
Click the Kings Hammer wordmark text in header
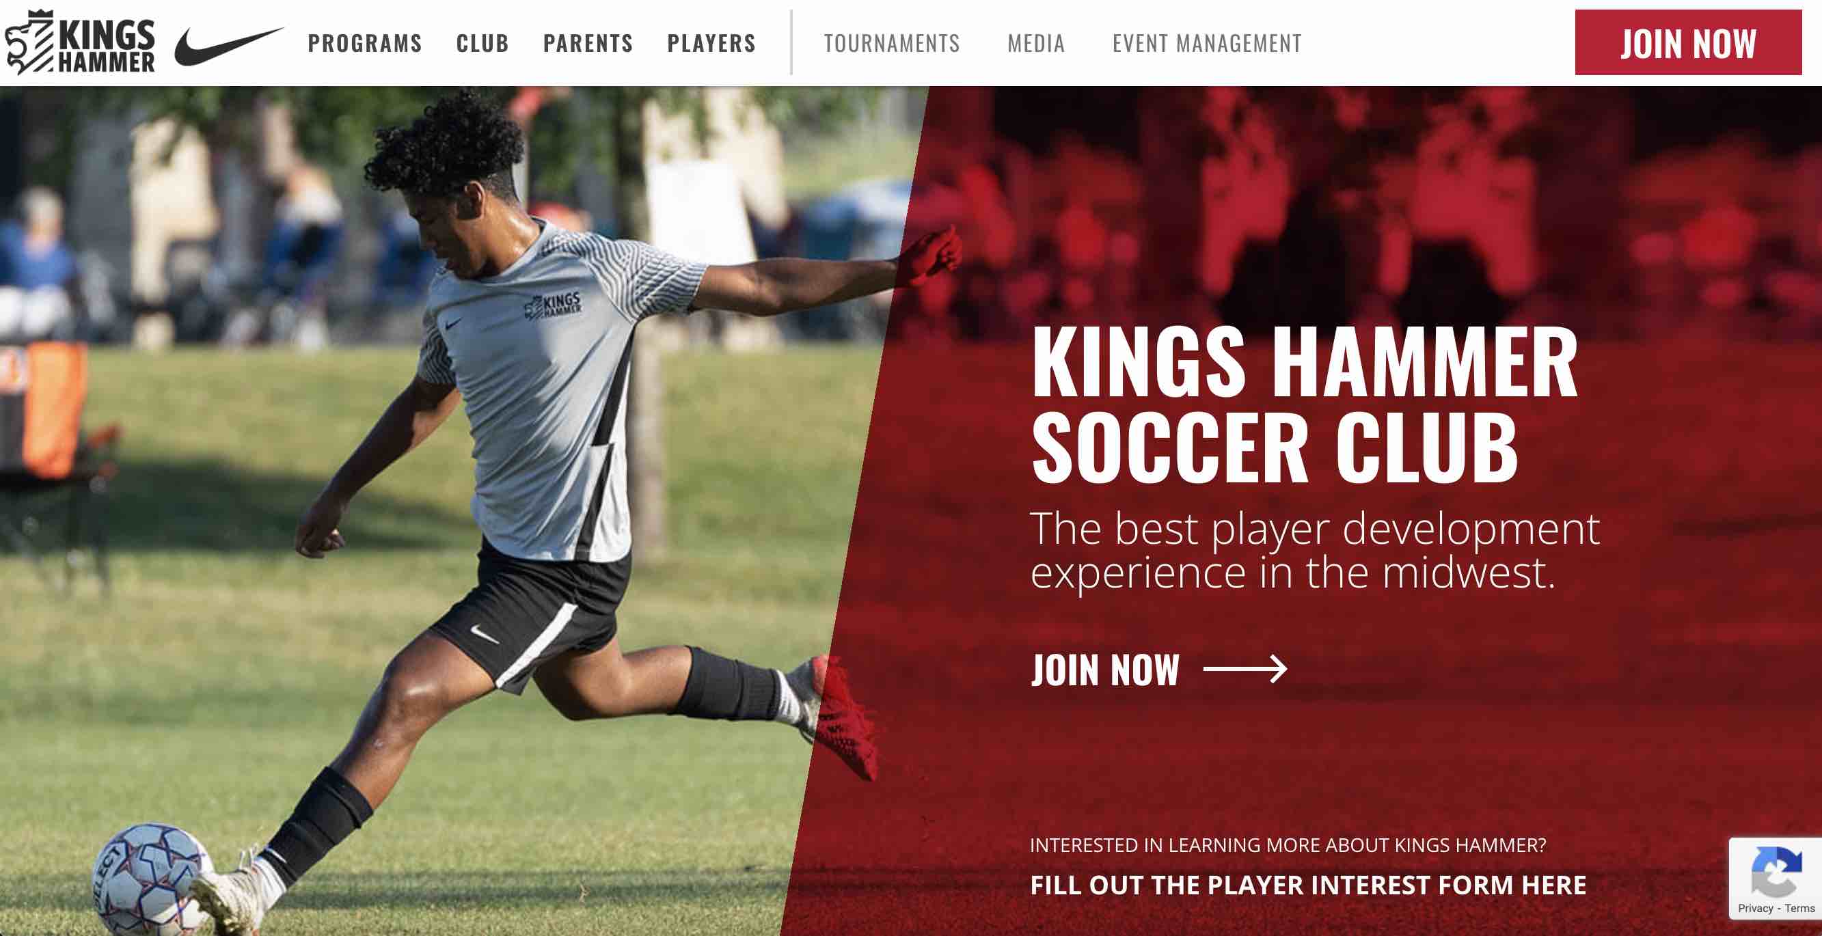click(106, 46)
